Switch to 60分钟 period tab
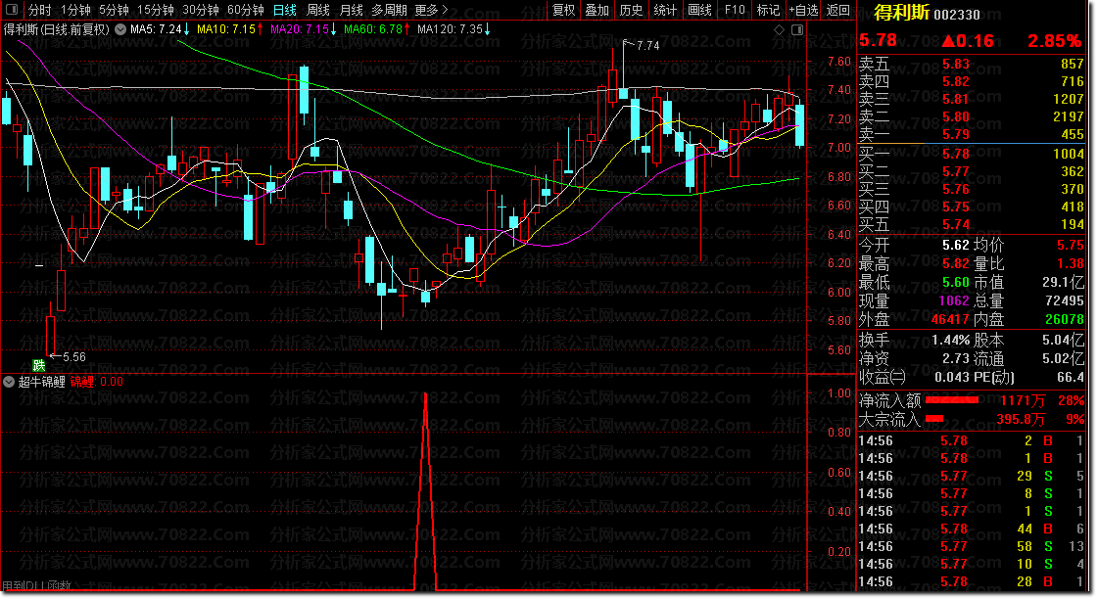 click(245, 10)
